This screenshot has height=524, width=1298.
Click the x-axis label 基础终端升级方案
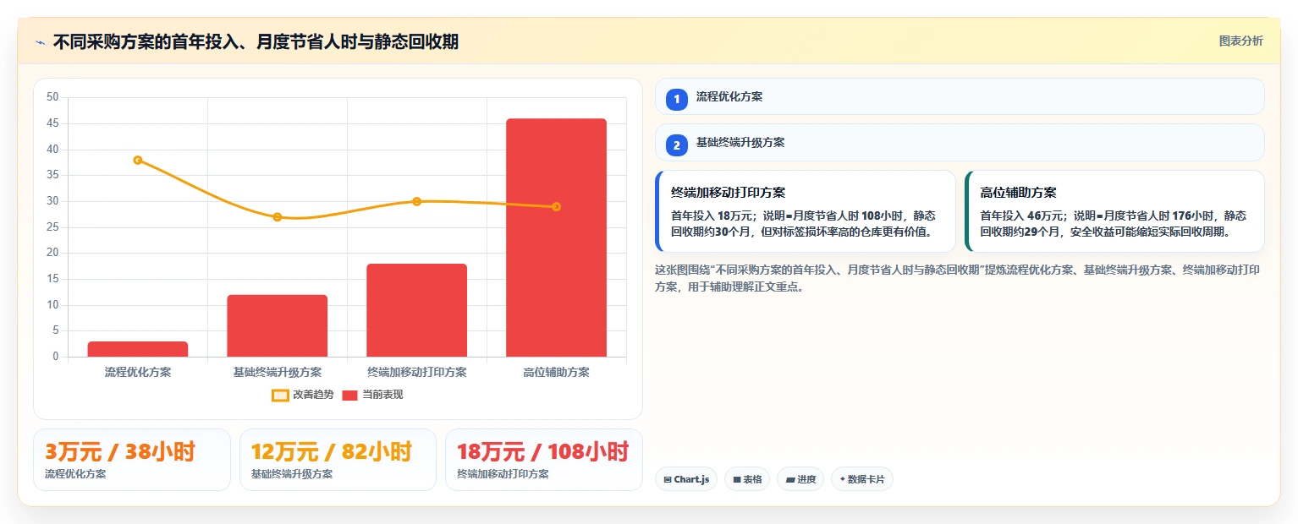point(278,372)
